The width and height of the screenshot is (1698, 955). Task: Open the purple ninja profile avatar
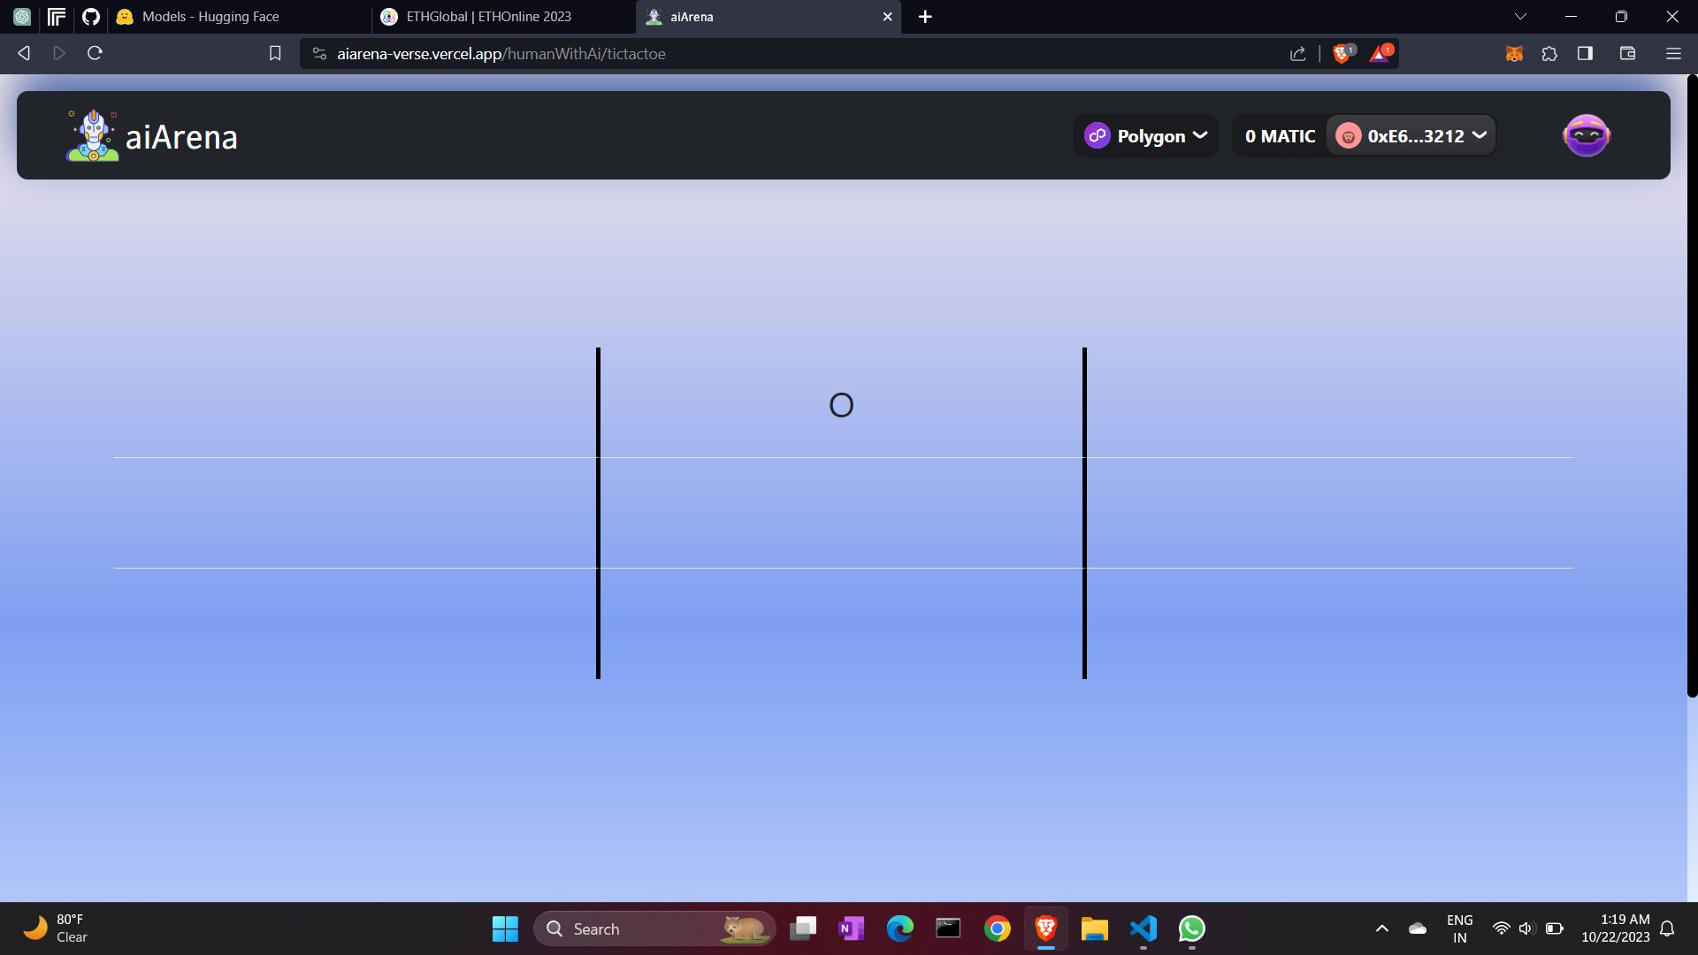pyautogui.click(x=1587, y=135)
